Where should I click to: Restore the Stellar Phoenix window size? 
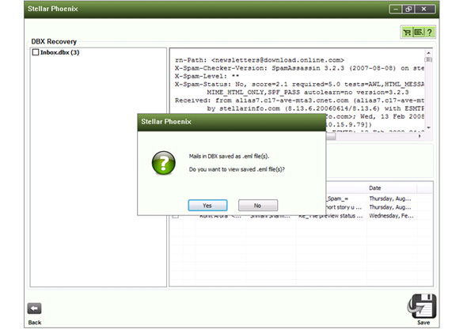(x=408, y=9)
